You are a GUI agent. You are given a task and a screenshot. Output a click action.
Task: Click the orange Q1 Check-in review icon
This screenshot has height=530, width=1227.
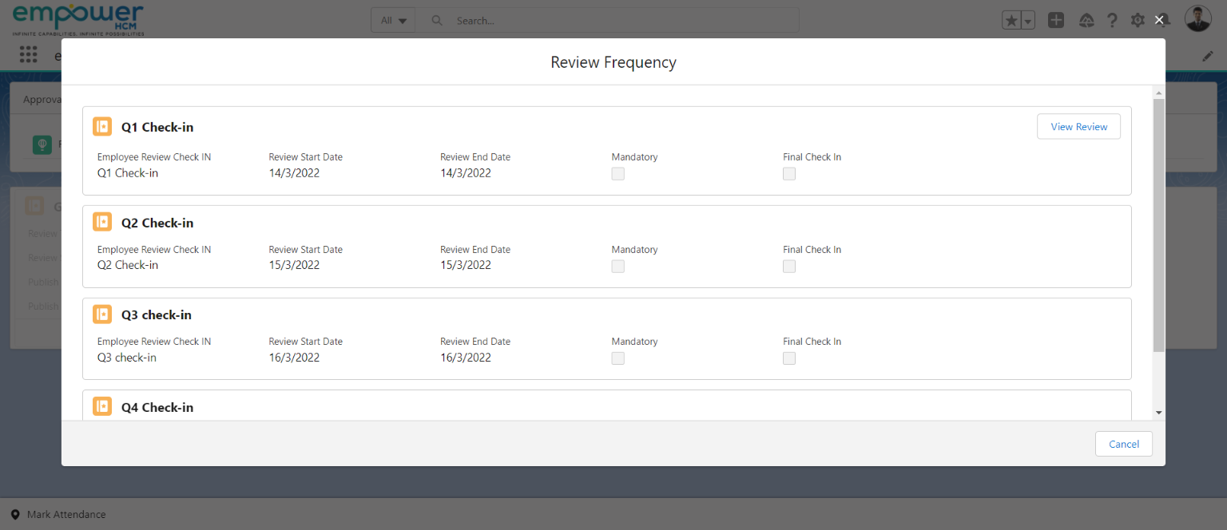tap(102, 126)
